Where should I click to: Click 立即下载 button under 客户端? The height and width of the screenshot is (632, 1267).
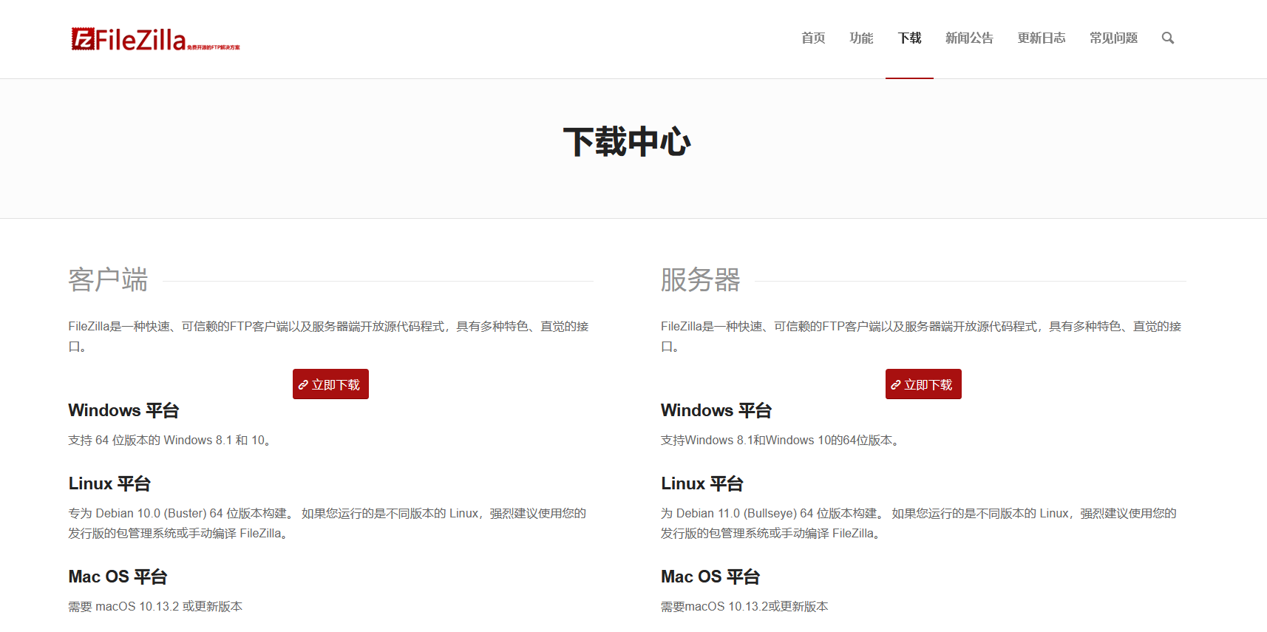(330, 384)
